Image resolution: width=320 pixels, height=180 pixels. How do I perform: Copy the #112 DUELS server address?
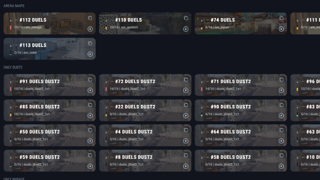point(90,18)
